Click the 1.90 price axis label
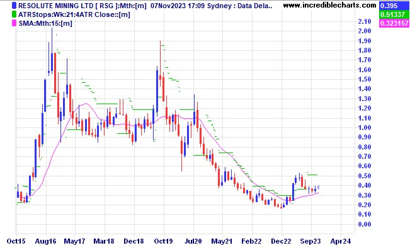 tap(365, 41)
